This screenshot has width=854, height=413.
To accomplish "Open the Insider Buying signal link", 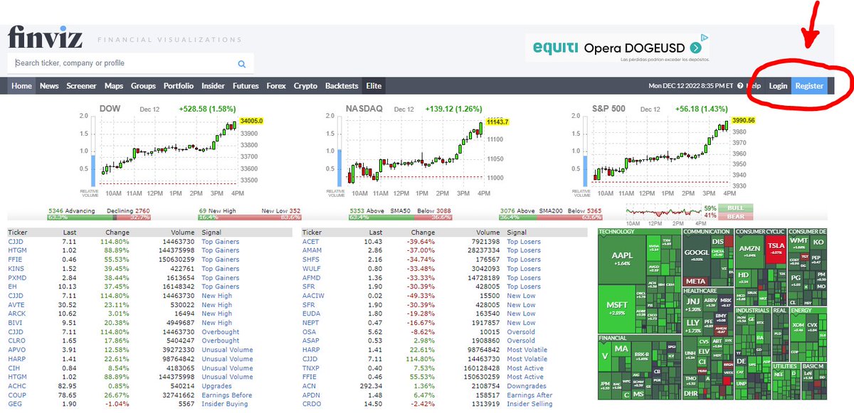I will click(224, 404).
